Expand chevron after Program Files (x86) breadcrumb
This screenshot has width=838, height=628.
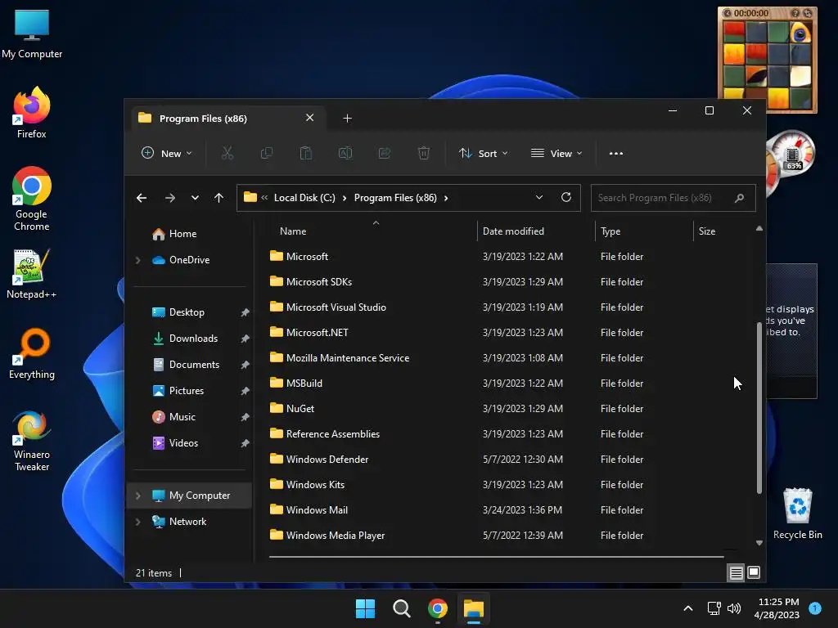[446, 198]
